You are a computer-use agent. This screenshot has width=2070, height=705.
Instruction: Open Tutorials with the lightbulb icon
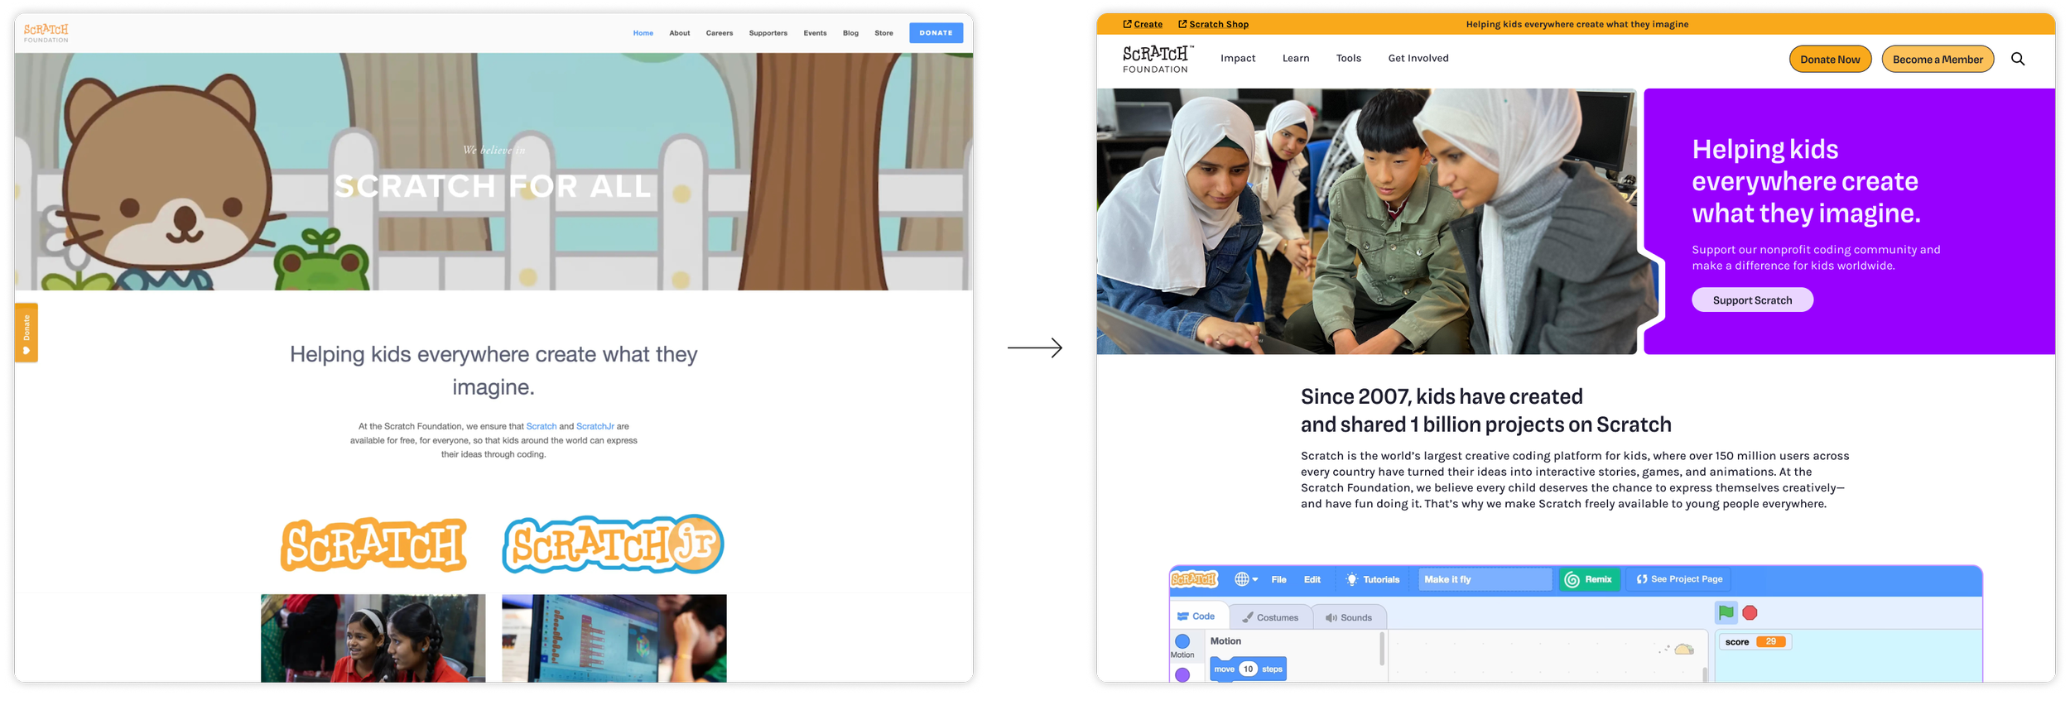coord(1372,579)
